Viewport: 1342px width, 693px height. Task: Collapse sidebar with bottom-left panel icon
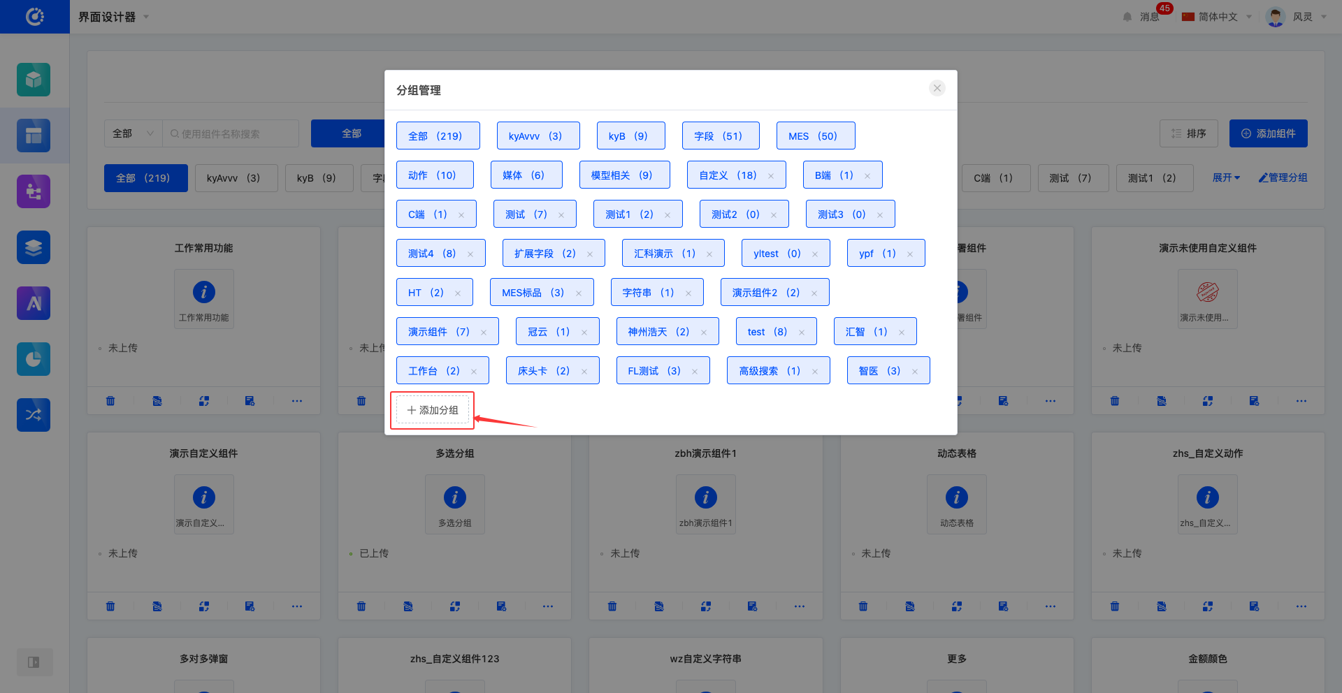tap(34, 662)
